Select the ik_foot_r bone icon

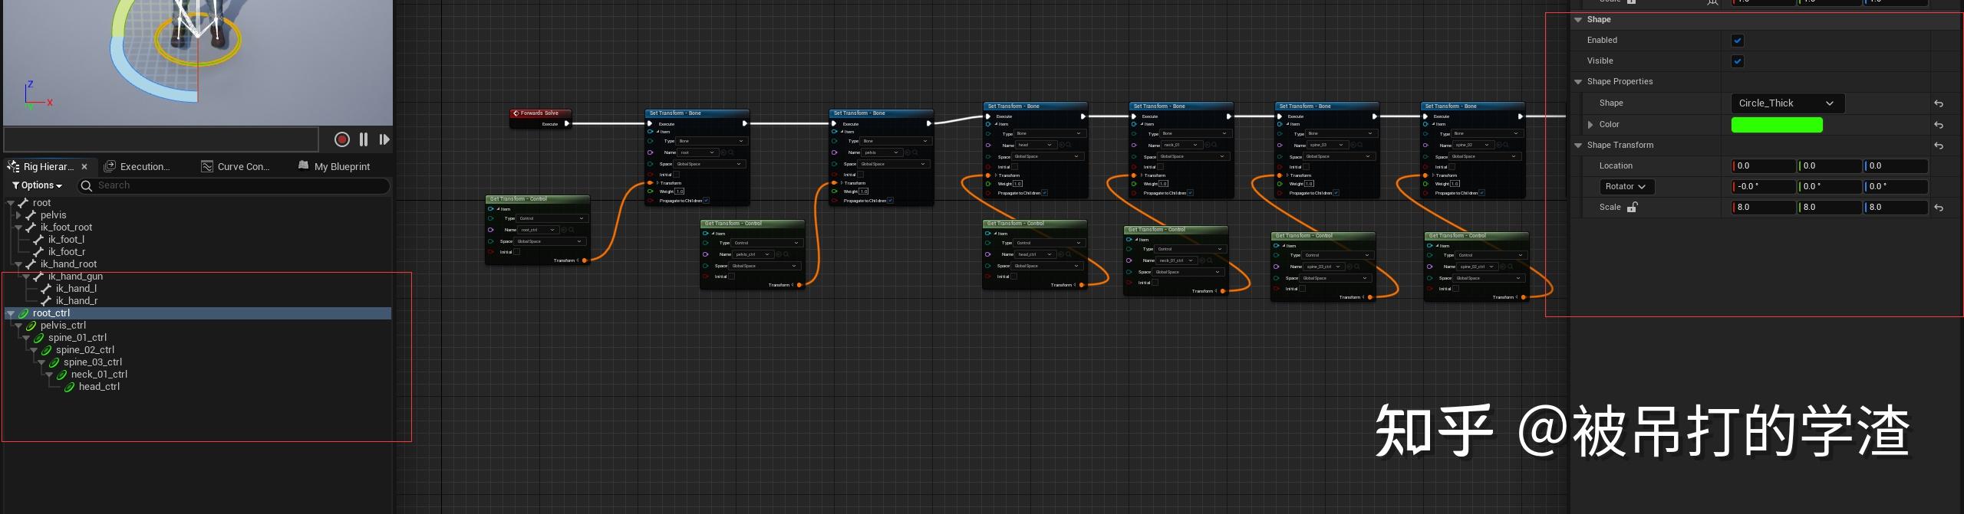tap(38, 252)
